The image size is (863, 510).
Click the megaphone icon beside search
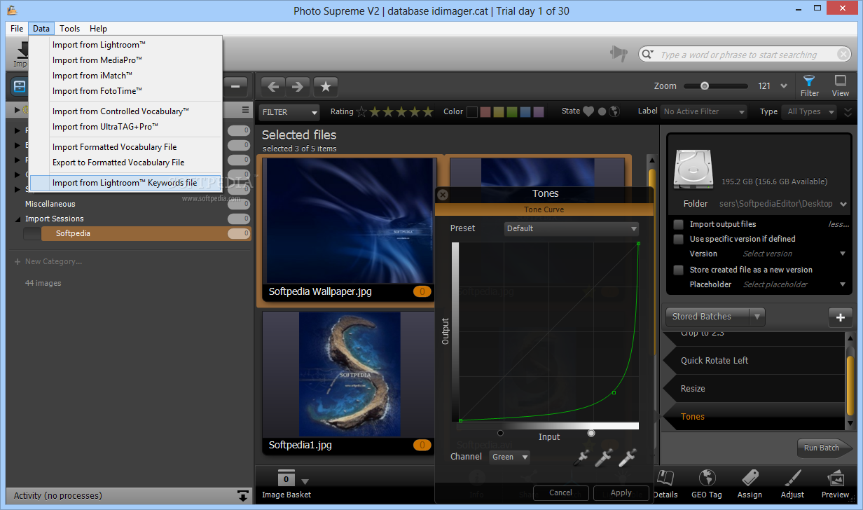pos(619,54)
